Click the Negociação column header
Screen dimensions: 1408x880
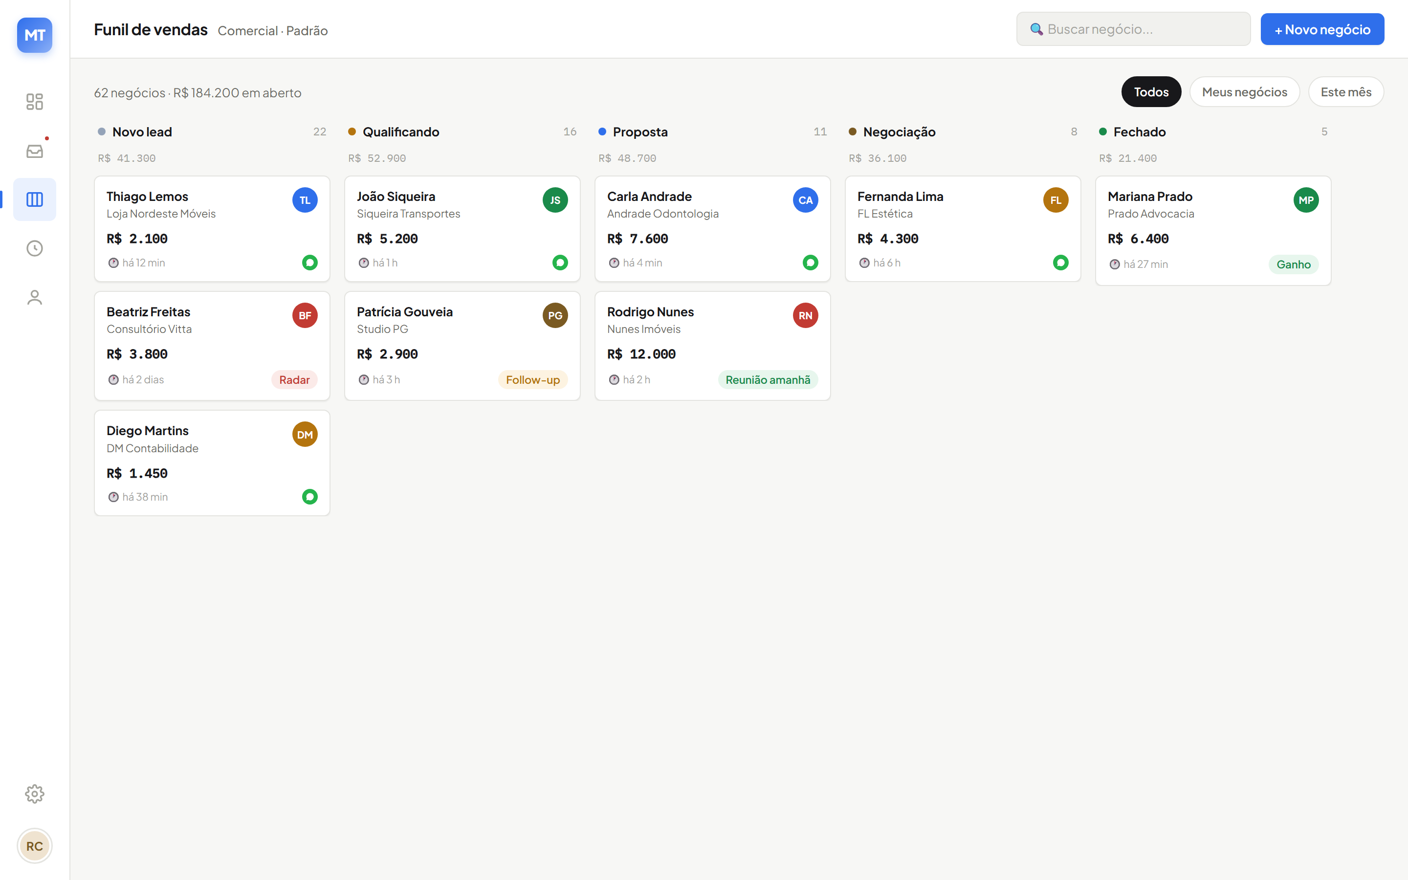coord(899,132)
